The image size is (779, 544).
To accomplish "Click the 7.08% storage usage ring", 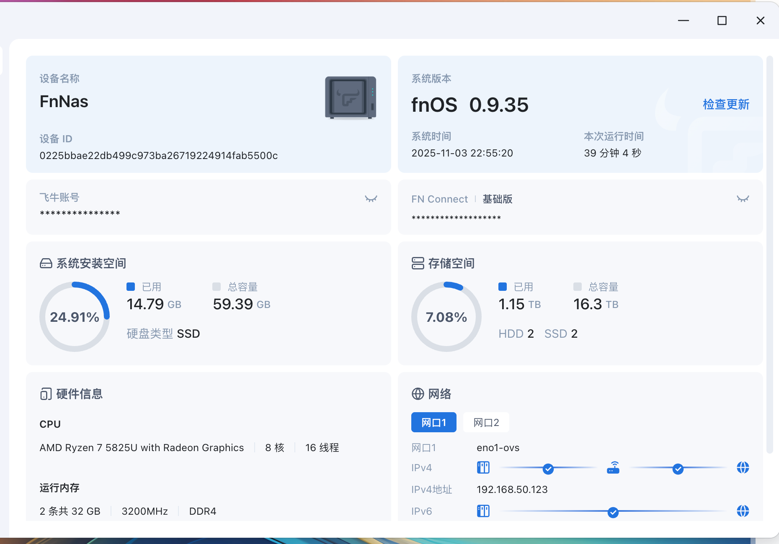I will [446, 317].
